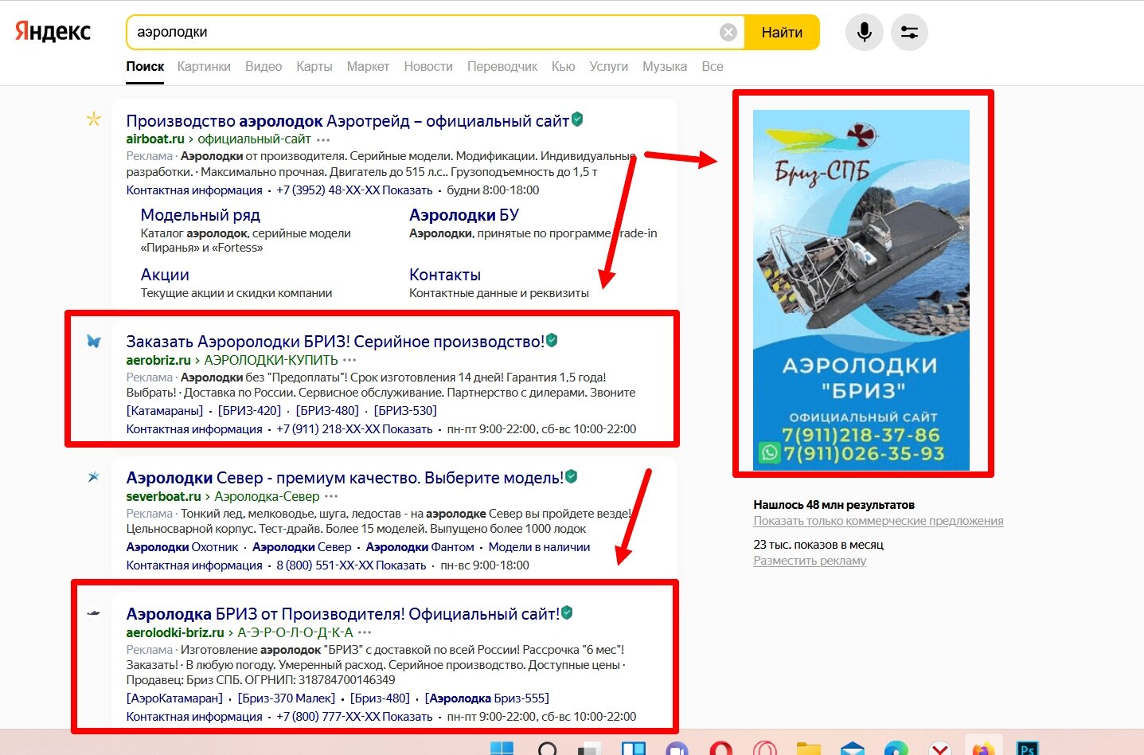Open the Музыка tab
Viewport: 1144px width, 755px height.
pos(665,67)
